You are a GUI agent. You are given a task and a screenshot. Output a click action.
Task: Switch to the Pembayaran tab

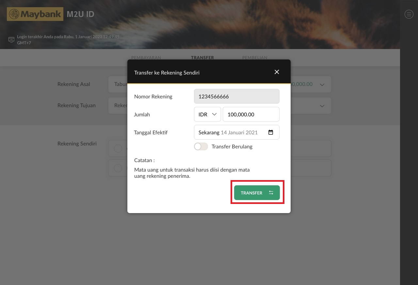(x=146, y=58)
